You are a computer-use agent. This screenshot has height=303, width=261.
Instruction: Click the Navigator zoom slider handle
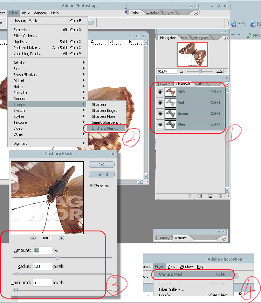(200, 71)
